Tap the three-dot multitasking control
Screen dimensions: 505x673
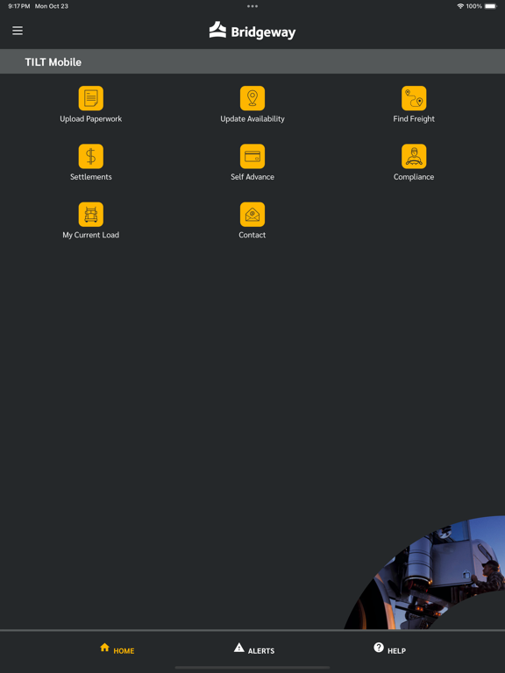[252, 6]
